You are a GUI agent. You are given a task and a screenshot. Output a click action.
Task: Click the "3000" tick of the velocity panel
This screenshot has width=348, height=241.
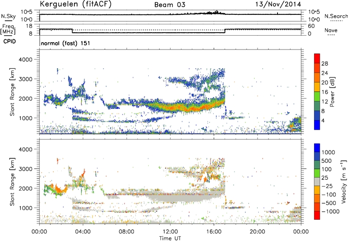[25, 169]
